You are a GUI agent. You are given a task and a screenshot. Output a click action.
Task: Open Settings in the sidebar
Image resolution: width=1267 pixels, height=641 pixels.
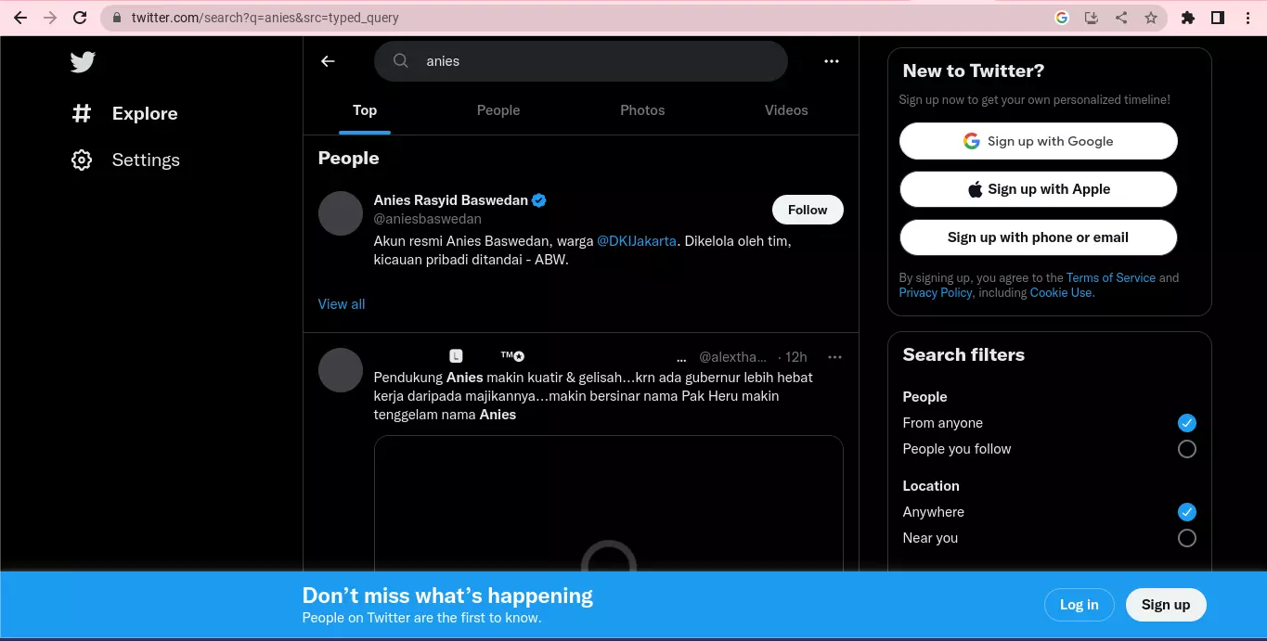[125, 160]
